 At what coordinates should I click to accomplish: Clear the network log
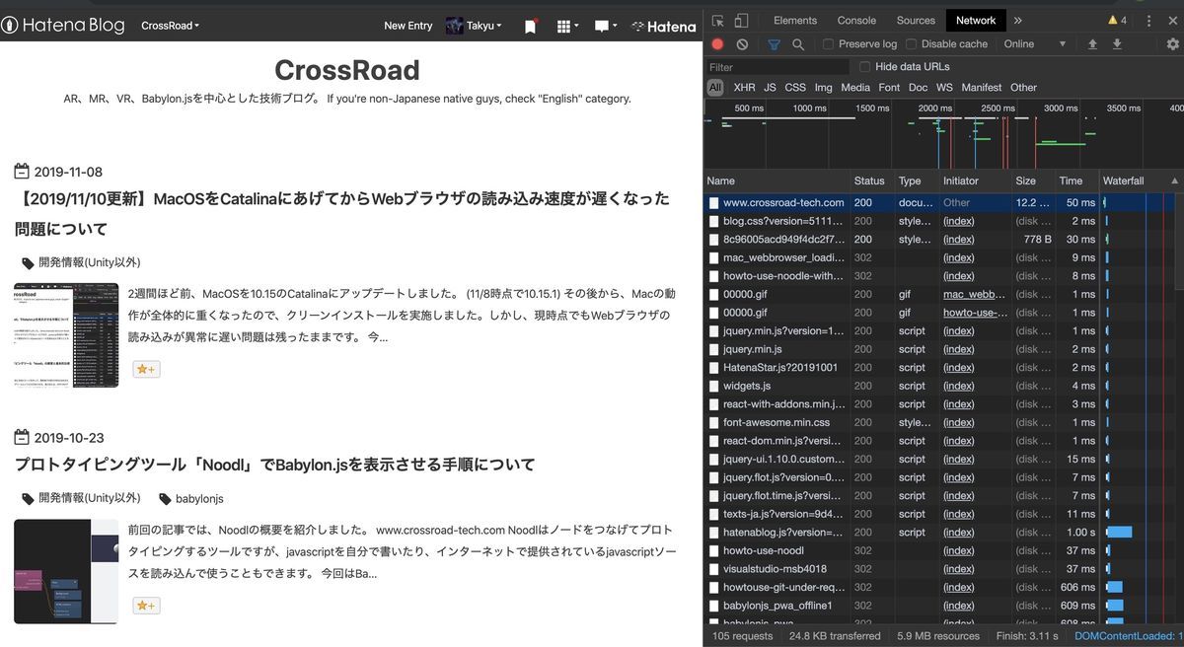point(742,44)
